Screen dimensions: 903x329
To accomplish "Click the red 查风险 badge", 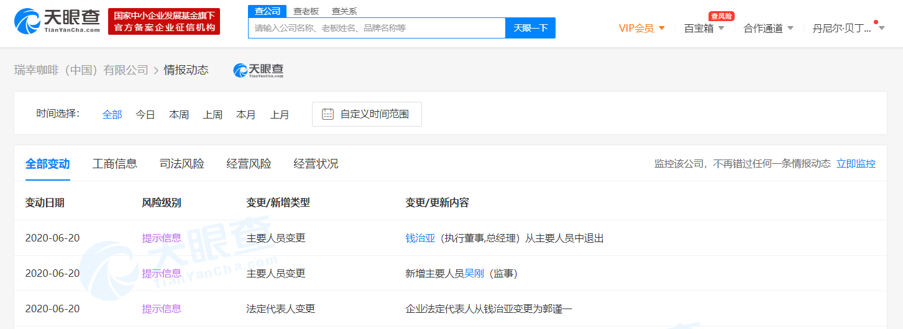I will pyautogui.click(x=721, y=16).
